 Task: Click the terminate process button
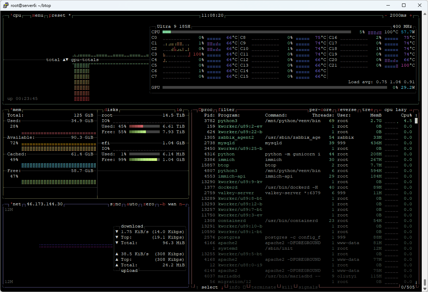point(263,287)
